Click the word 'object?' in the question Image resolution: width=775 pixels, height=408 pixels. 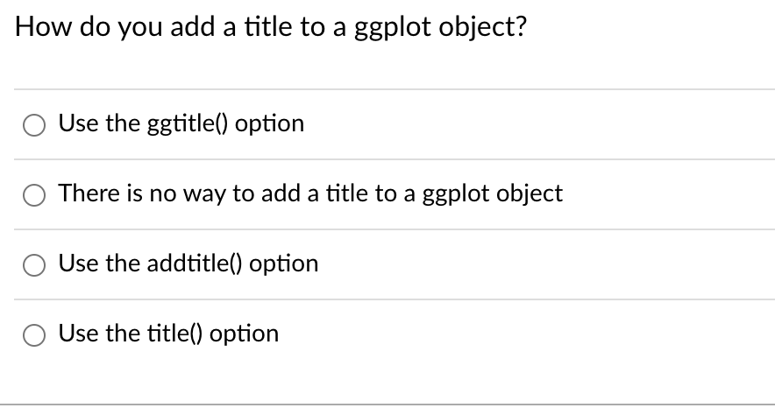pyautogui.click(x=482, y=28)
